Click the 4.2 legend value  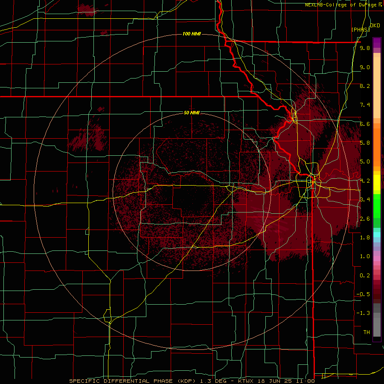click(365, 181)
